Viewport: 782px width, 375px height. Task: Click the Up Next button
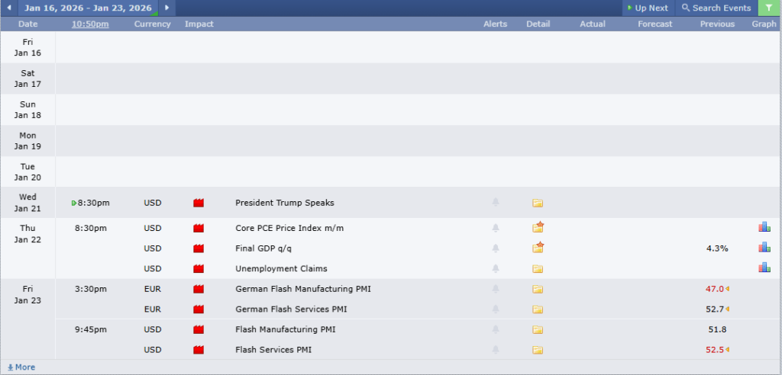[647, 8]
